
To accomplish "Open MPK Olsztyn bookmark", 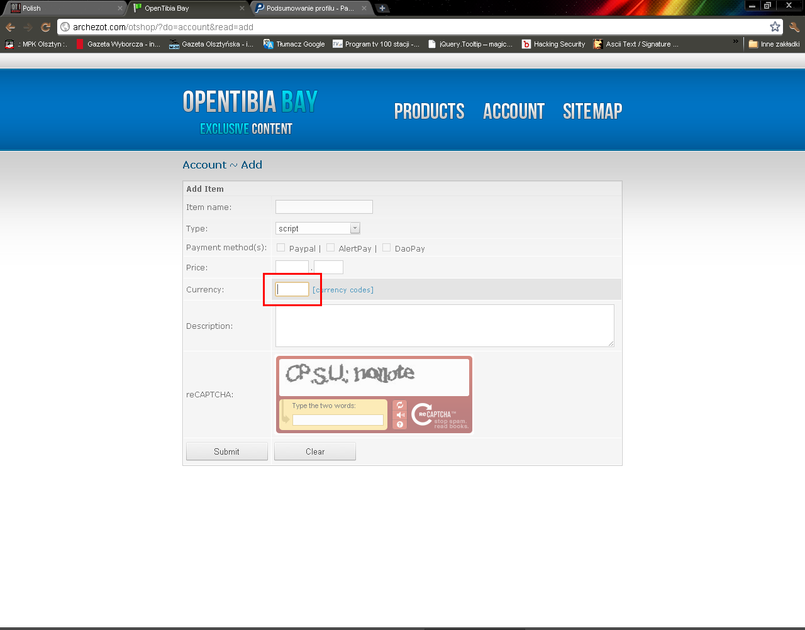I will (36, 44).
